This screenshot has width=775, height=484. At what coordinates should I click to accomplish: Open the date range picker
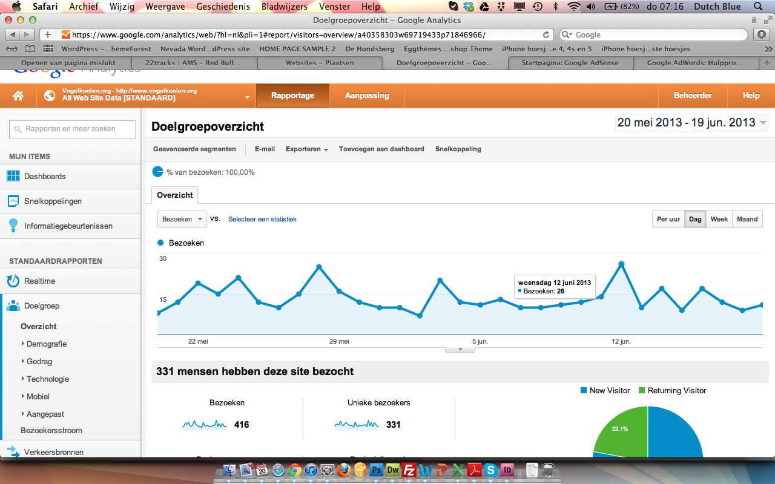click(x=692, y=123)
